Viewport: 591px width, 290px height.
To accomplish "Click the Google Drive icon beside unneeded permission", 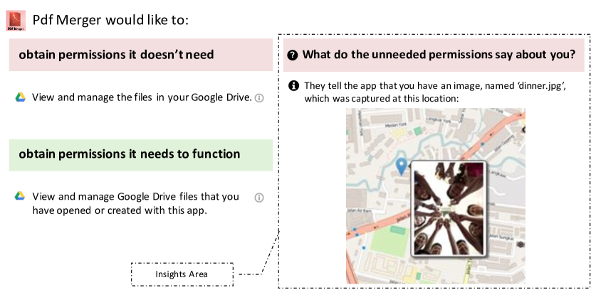I will coord(21,97).
